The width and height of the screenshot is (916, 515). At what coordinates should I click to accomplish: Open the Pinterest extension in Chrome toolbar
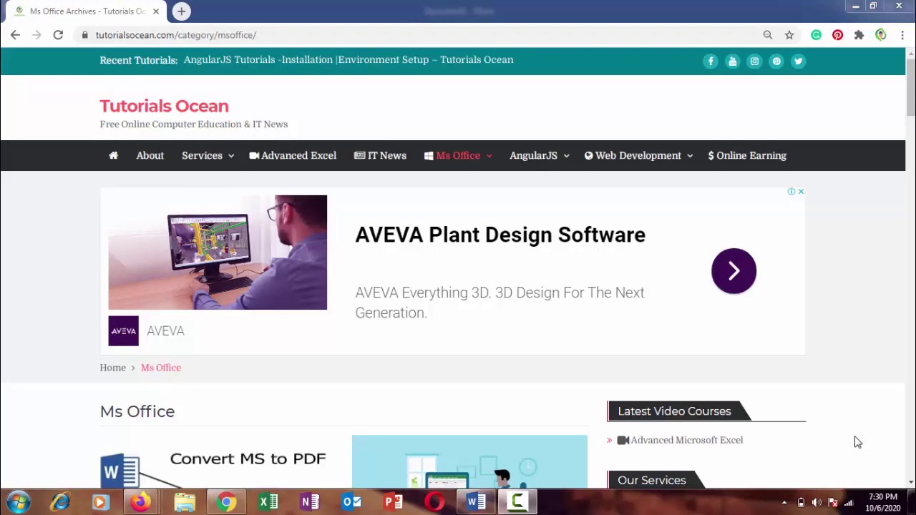837,35
